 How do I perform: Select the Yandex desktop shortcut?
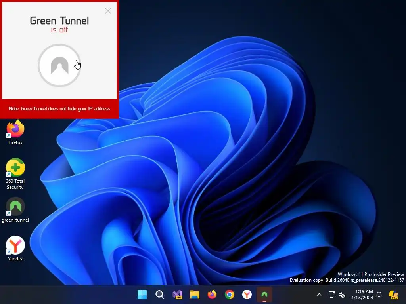coord(15,249)
